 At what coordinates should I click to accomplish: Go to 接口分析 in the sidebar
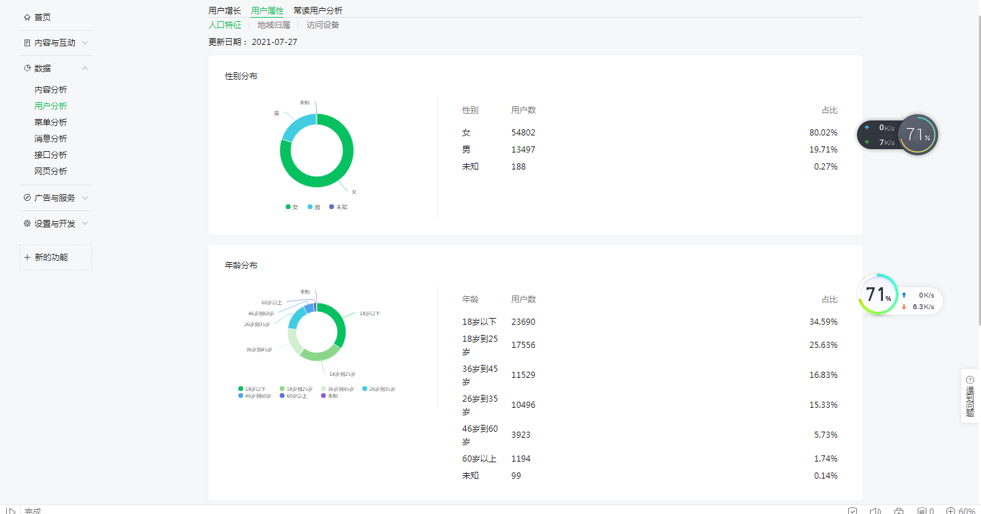tap(51, 155)
